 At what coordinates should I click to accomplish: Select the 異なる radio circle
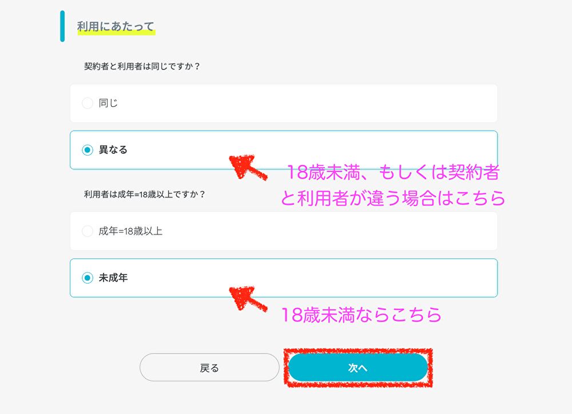click(87, 150)
